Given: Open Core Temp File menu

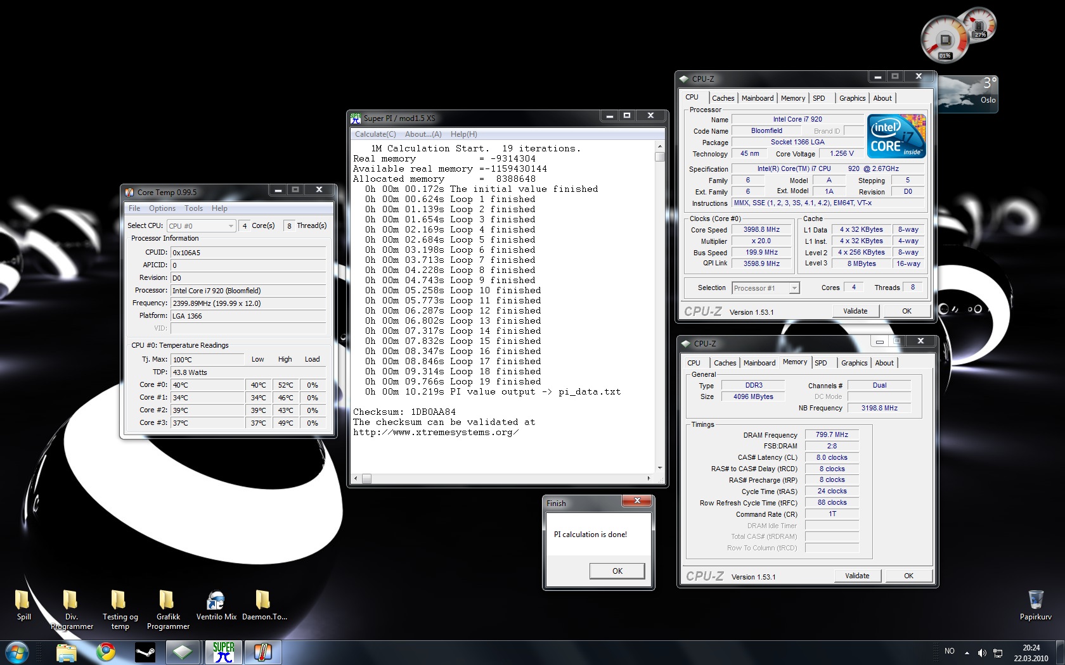Looking at the screenshot, I should click(x=134, y=208).
